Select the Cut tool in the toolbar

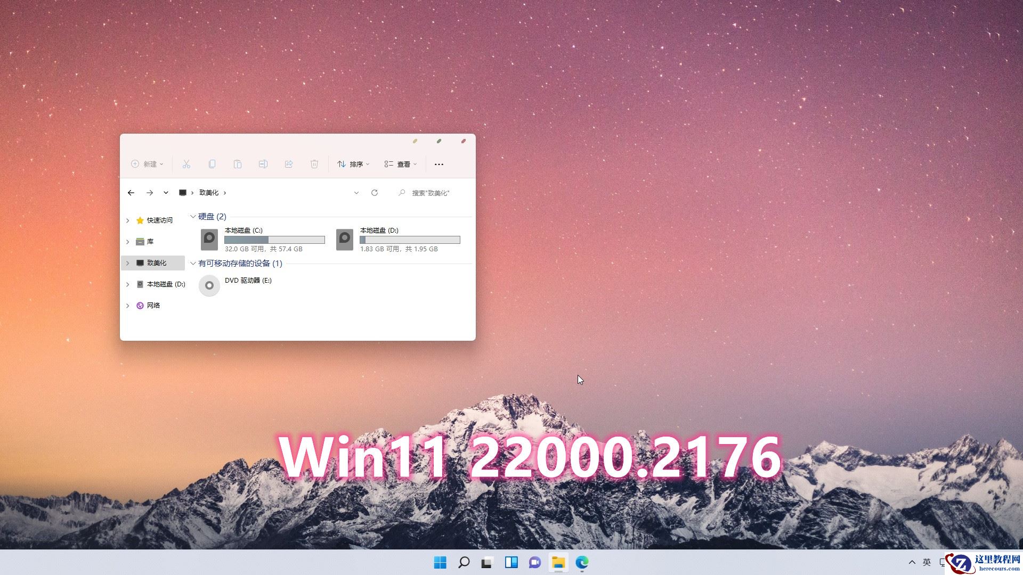point(186,164)
